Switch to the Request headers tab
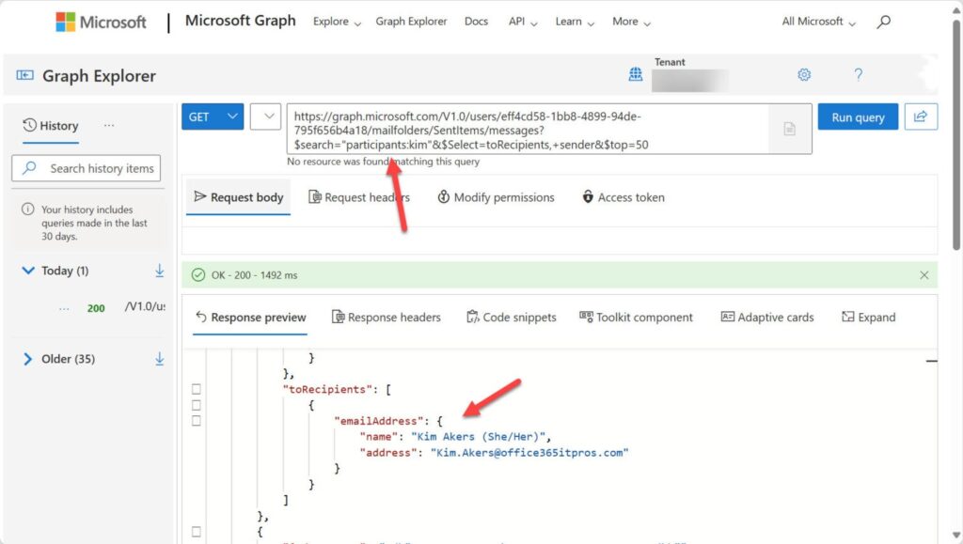Screen dimensions: 963x544 point(358,197)
